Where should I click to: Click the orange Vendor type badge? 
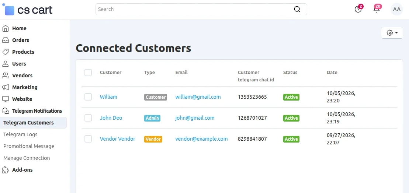(x=153, y=139)
